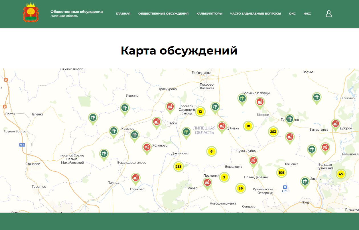Screen dimensions: 359x230
Task: Click the Становое map label
Action: [x=33, y=164]
